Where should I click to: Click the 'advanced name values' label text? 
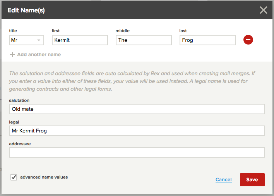pyautogui.click(x=44, y=177)
